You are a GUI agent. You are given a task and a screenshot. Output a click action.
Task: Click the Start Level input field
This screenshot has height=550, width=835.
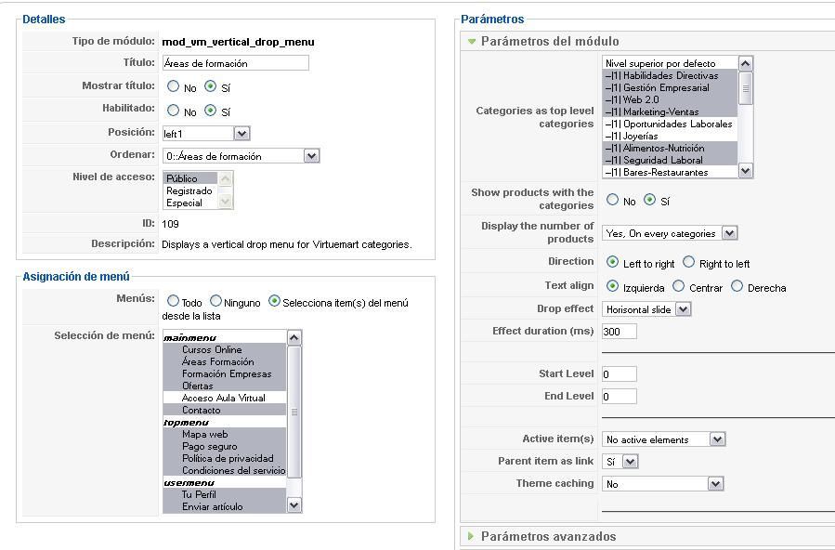(620, 373)
